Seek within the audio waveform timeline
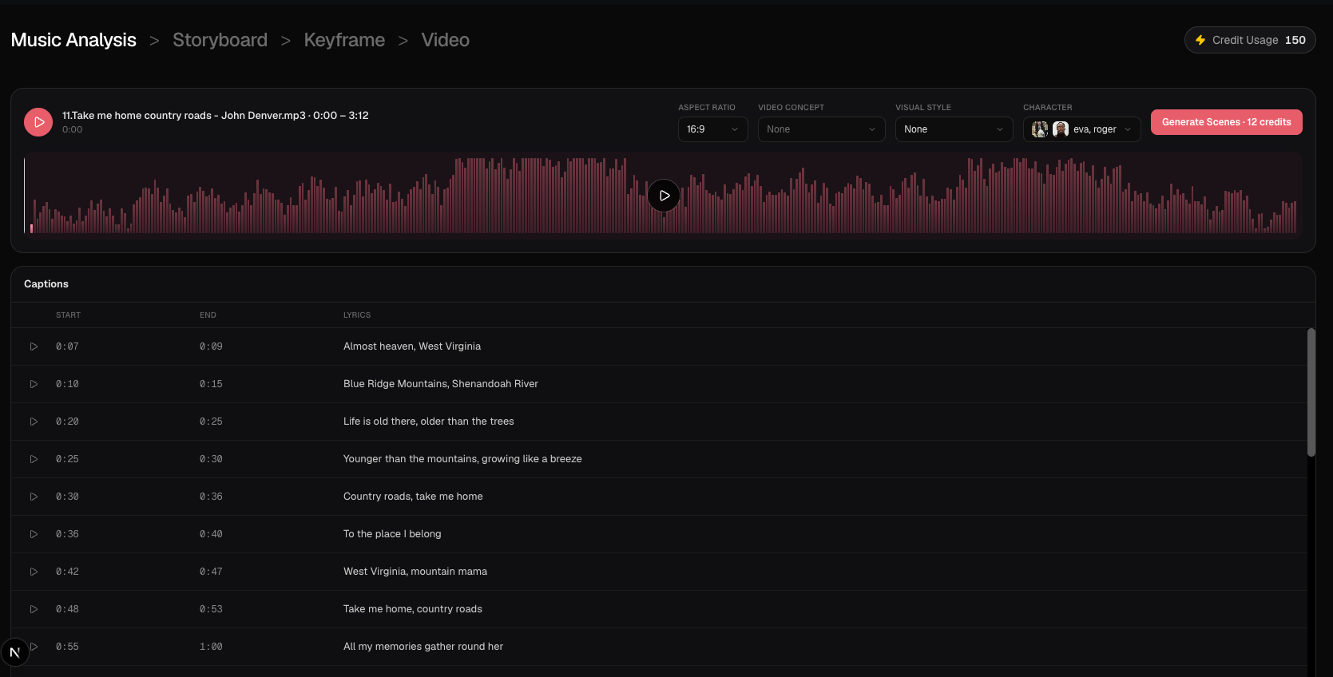Viewport: 1333px width, 677px height. (x=663, y=196)
